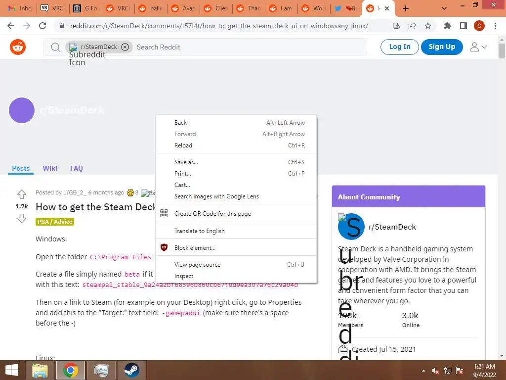
Task: Open File Explorer from the taskbar
Action: pos(40,370)
